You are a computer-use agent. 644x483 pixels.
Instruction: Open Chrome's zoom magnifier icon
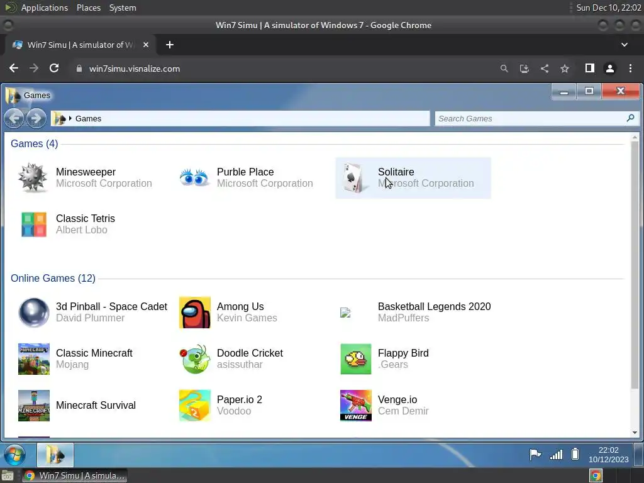pyautogui.click(x=504, y=69)
